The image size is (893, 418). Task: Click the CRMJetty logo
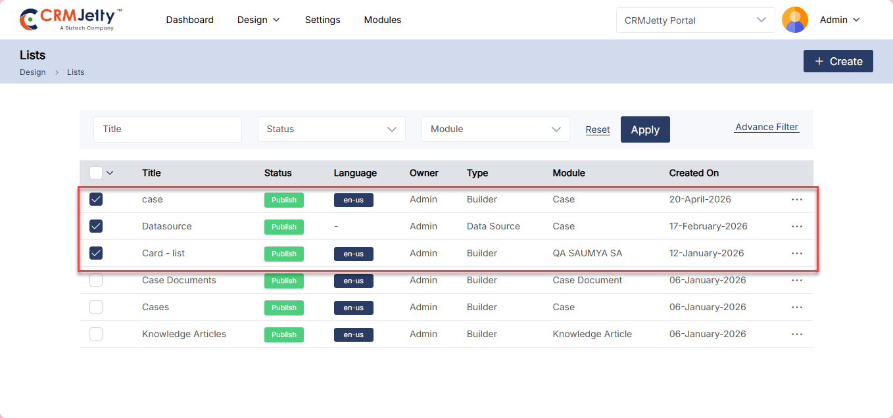tap(70, 20)
